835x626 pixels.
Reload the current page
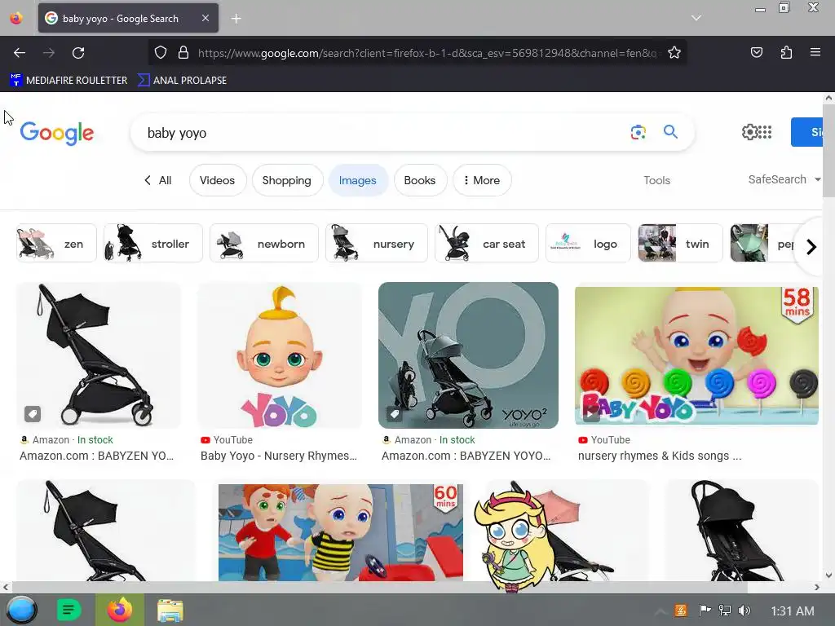pos(78,53)
